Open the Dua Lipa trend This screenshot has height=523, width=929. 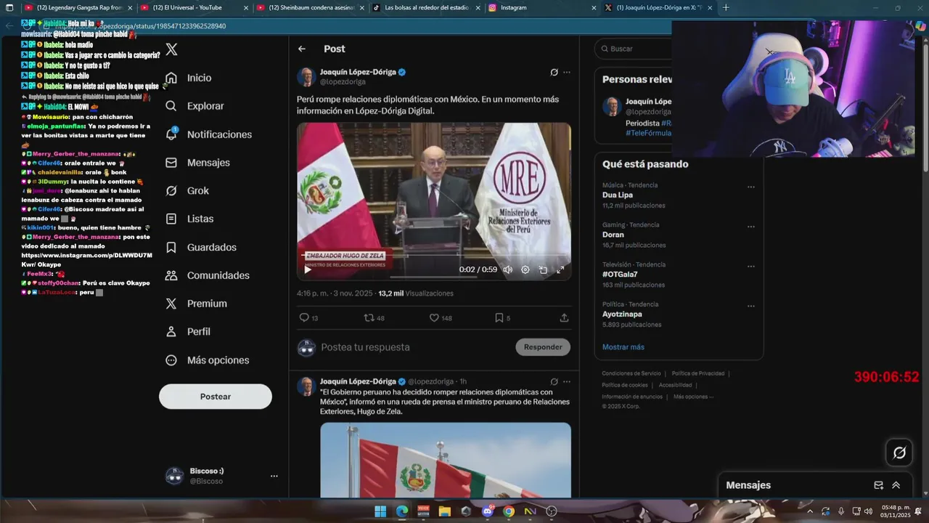pos(618,195)
